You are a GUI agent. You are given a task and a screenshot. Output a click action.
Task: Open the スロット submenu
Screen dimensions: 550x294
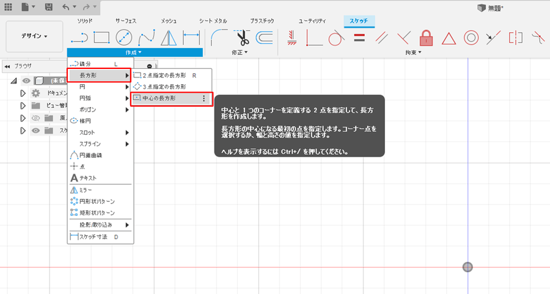coord(100,132)
